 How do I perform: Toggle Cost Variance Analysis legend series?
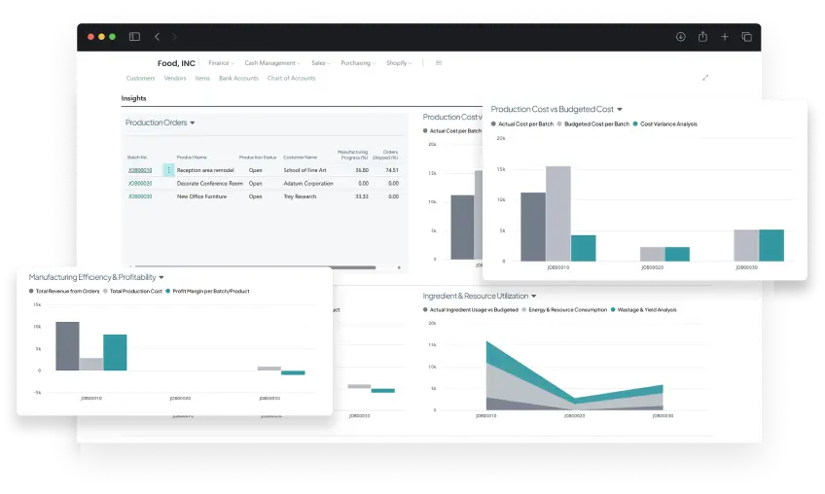(667, 123)
